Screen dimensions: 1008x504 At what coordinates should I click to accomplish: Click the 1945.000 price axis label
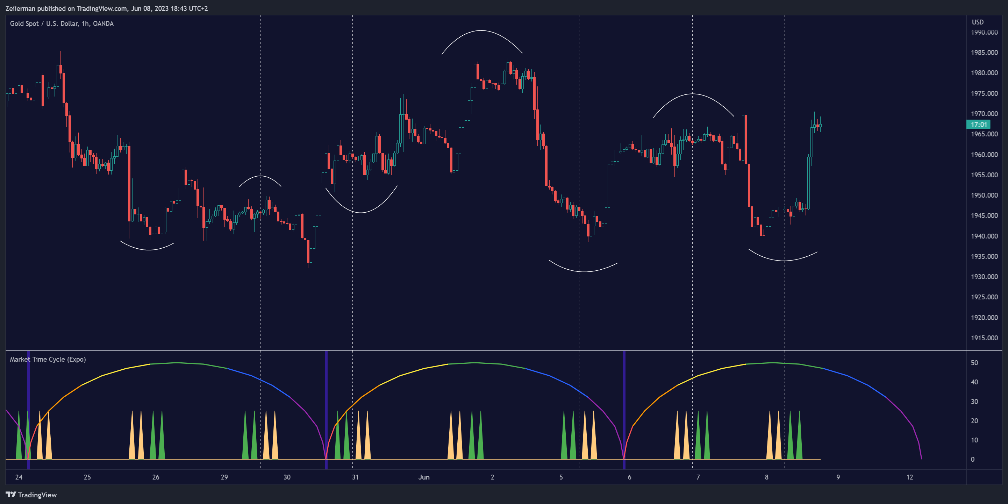[984, 215]
